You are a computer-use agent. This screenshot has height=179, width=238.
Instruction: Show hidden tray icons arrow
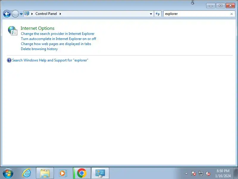click(187, 173)
